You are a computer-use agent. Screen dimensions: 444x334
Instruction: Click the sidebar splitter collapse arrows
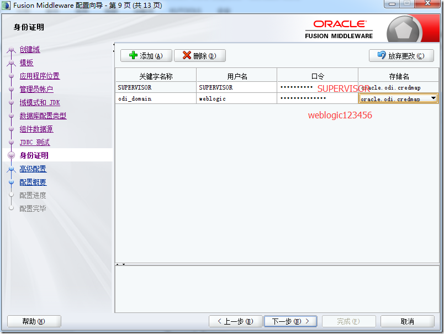[114, 48]
